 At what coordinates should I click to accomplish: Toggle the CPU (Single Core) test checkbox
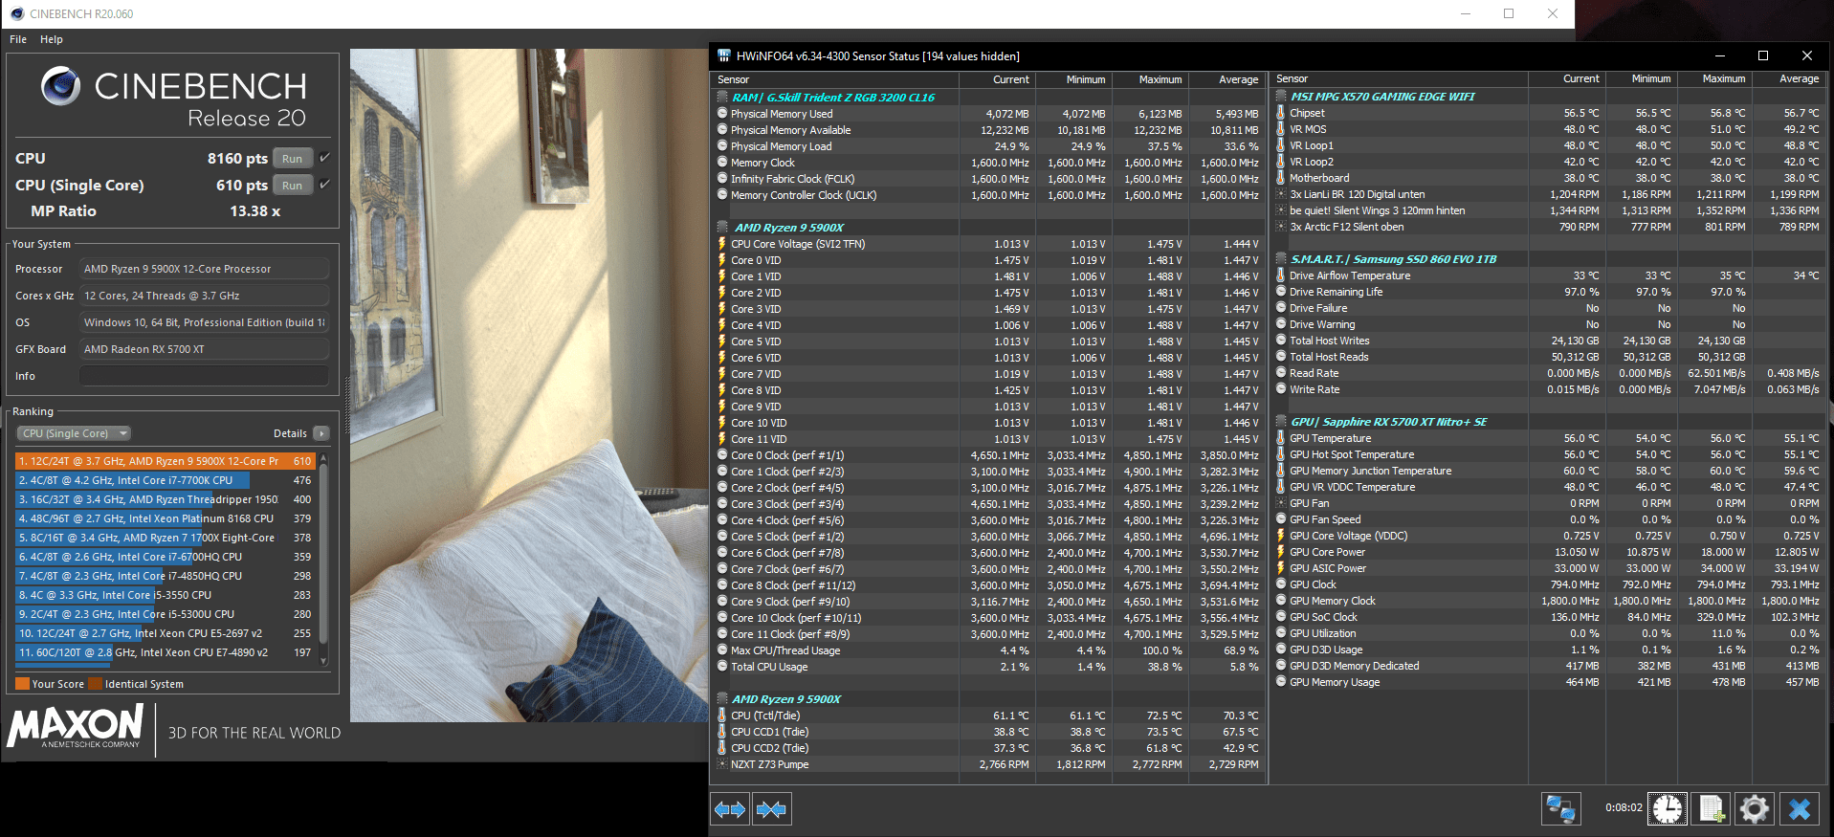click(x=324, y=185)
